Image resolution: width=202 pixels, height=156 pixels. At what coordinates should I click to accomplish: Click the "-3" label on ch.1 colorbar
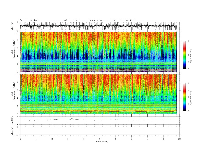(x=188, y=41)
